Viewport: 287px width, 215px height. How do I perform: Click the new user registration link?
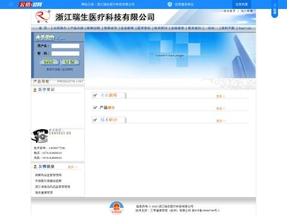pos(53,69)
